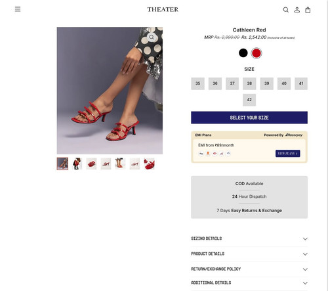Open the user account icon
The height and width of the screenshot is (291, 328).
(297, 10)
